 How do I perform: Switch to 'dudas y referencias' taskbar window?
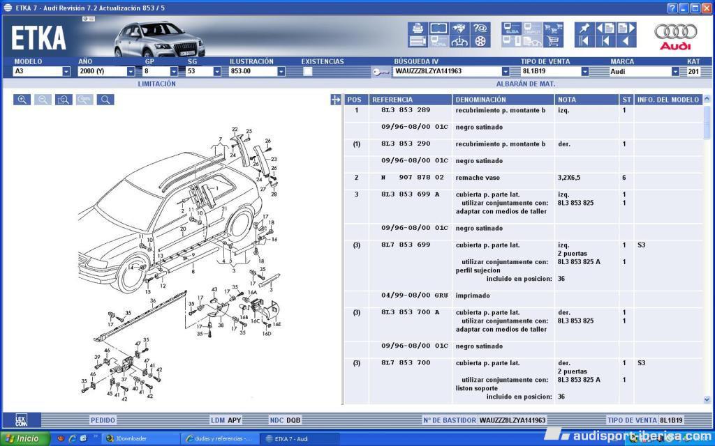tap(220, 439)
